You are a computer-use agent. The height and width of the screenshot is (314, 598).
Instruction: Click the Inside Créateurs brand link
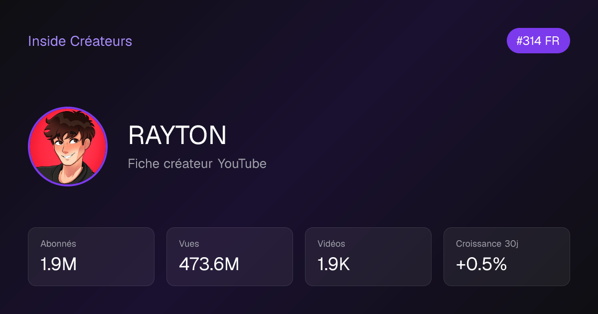click(x=80, y=41)
